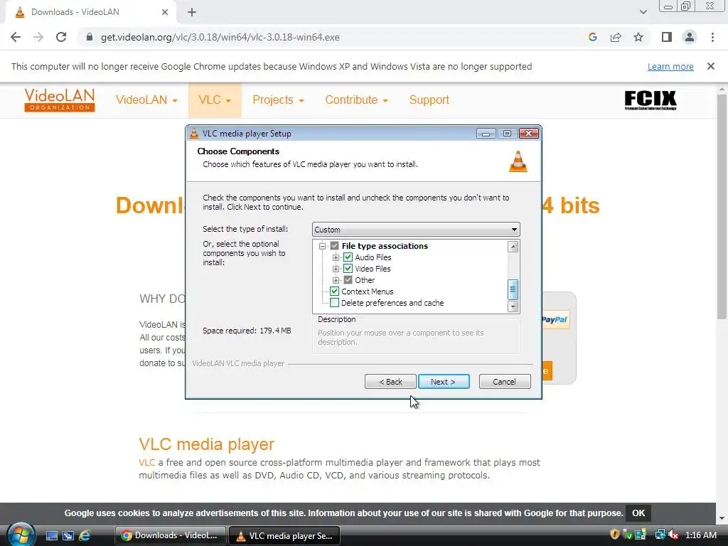Switch to Downloads - VideoLAN taskbar button
The image size is (728, 546).
tap(171, 535)
